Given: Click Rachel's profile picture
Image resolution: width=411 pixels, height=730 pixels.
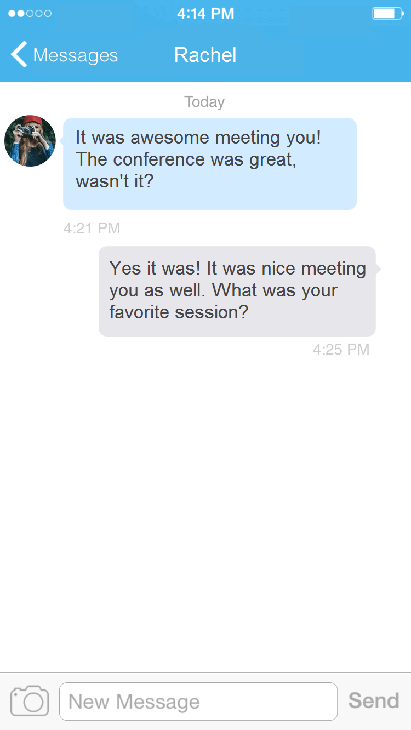Looking at the screenshot, I should click(x=30, y=141).
